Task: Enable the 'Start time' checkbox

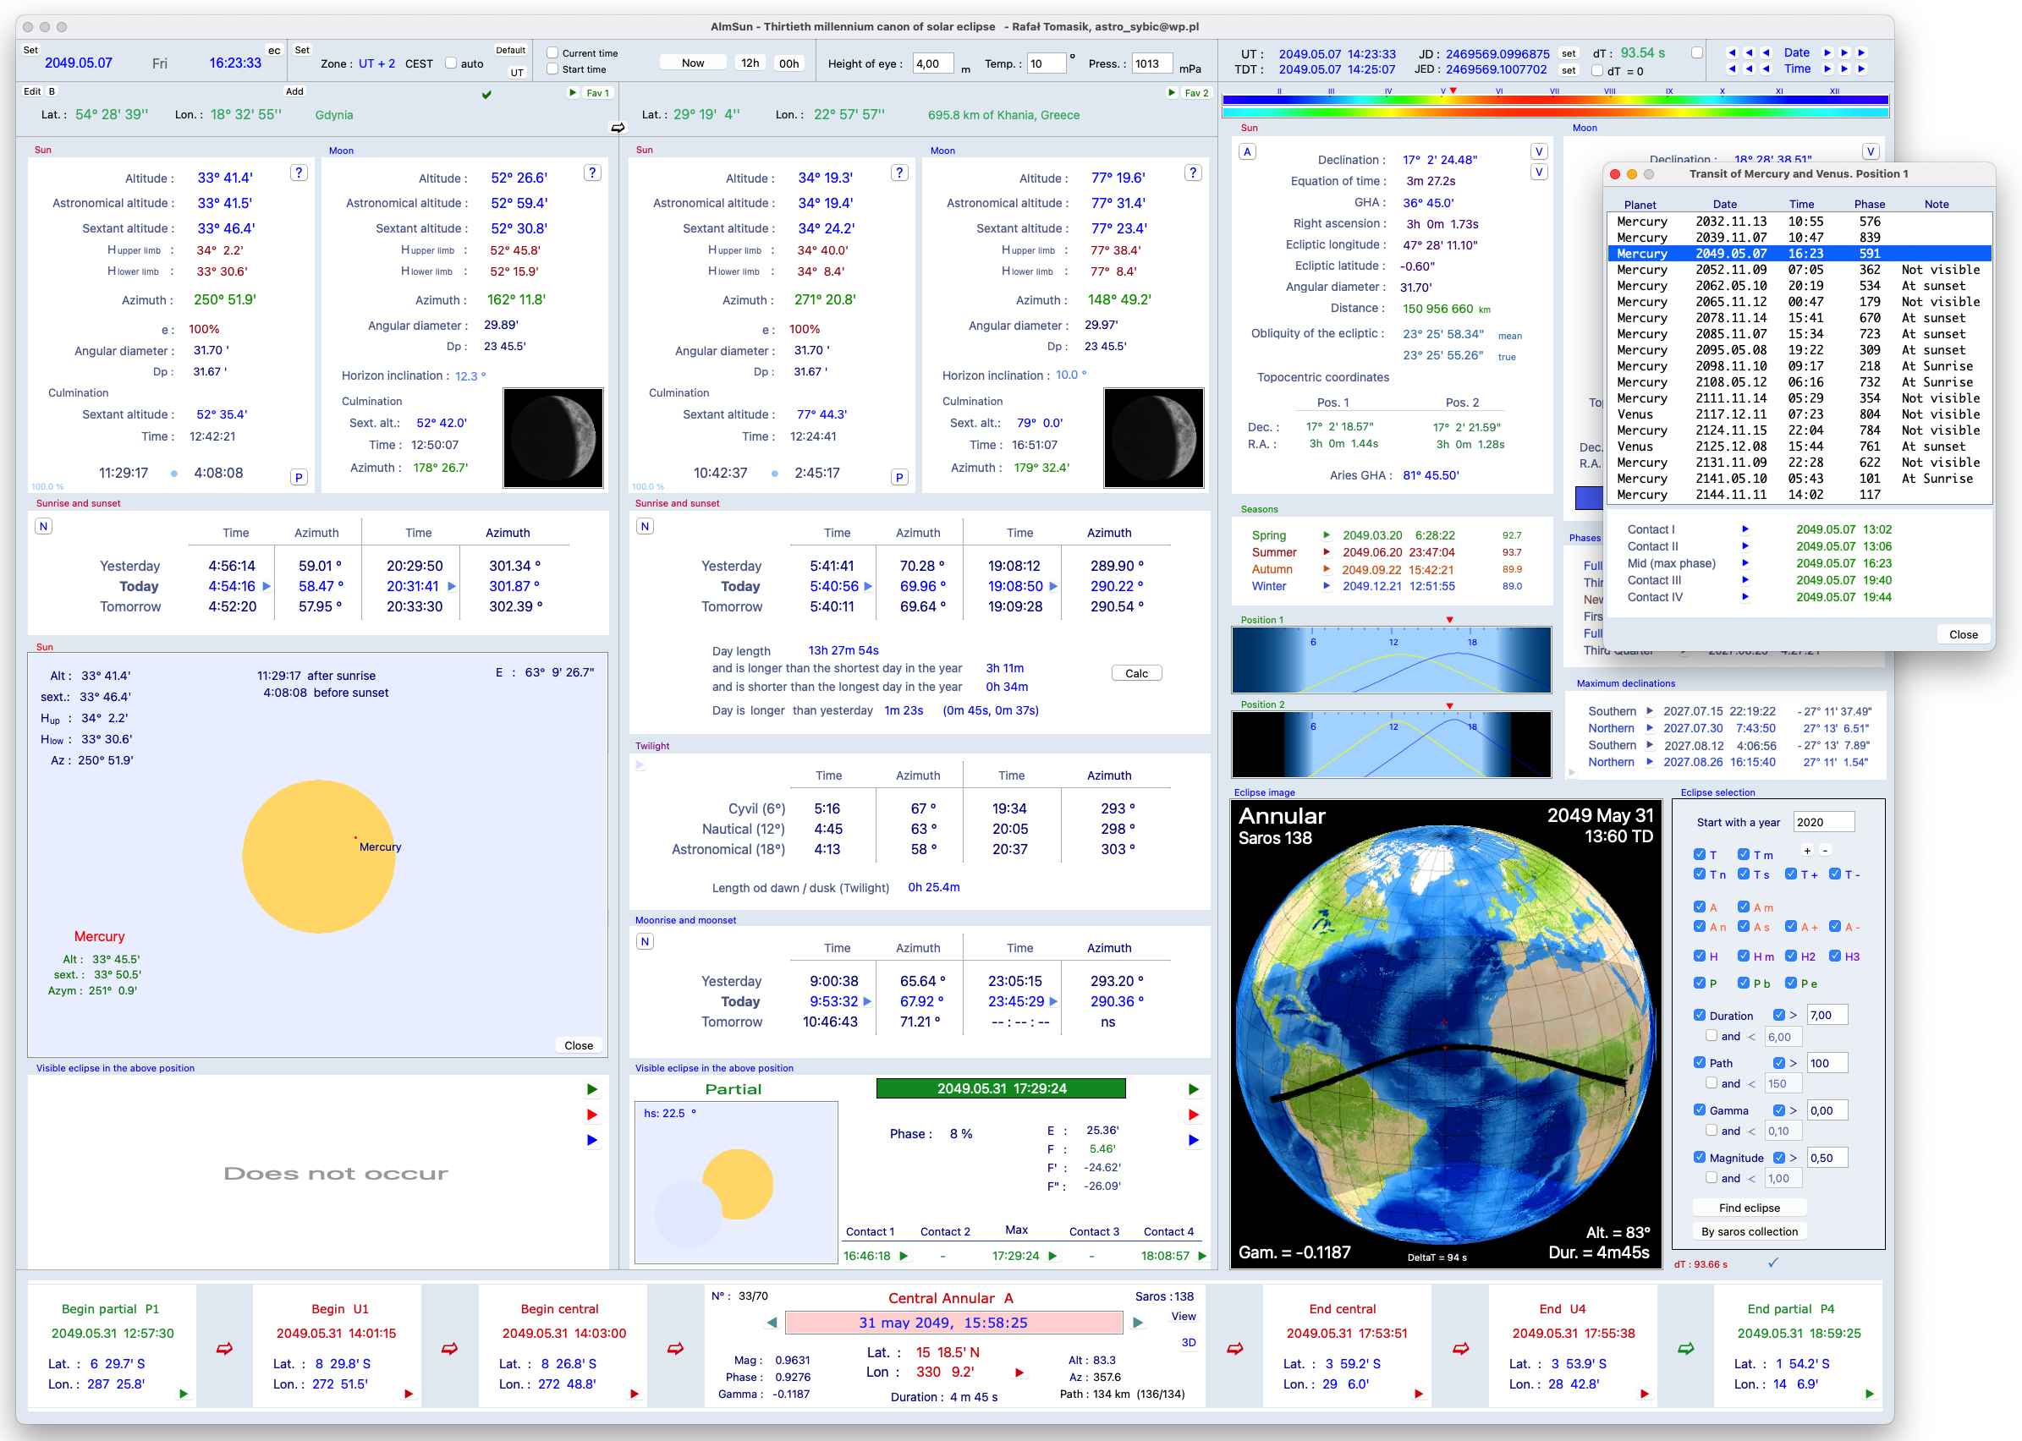Action: 552,68
